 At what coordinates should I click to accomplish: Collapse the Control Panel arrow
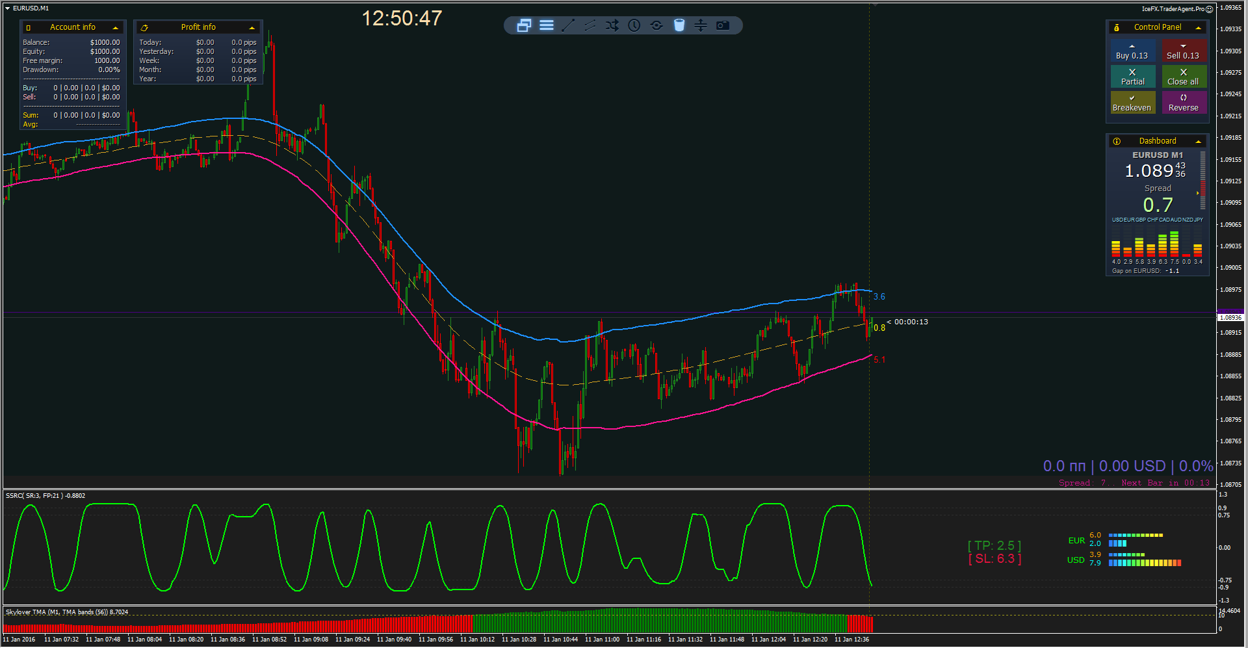coord(1199,27)
